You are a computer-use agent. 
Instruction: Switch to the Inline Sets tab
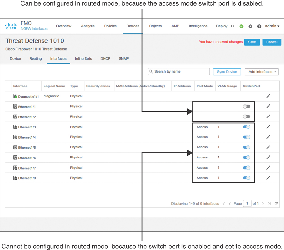pos(83,59)
